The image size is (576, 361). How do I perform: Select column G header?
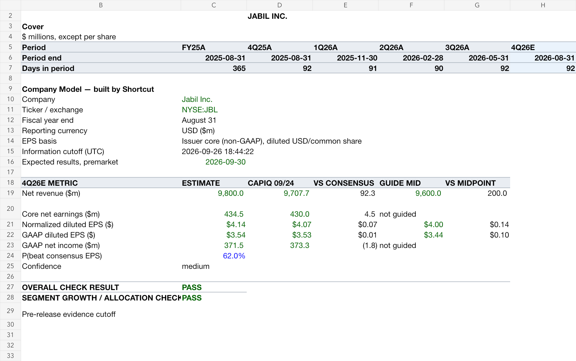[477, 5]
